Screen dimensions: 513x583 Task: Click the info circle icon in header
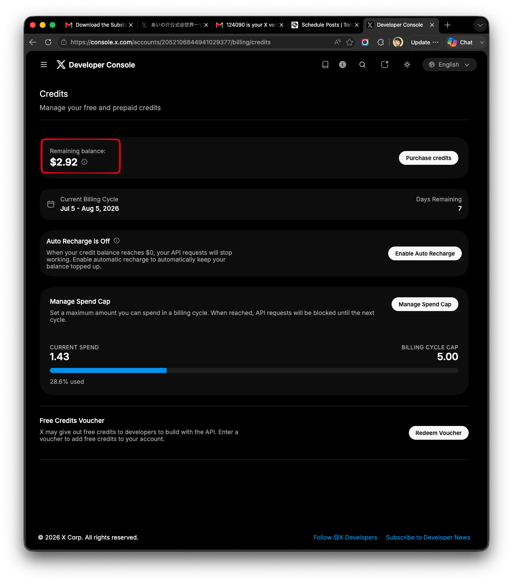point(343,65)
